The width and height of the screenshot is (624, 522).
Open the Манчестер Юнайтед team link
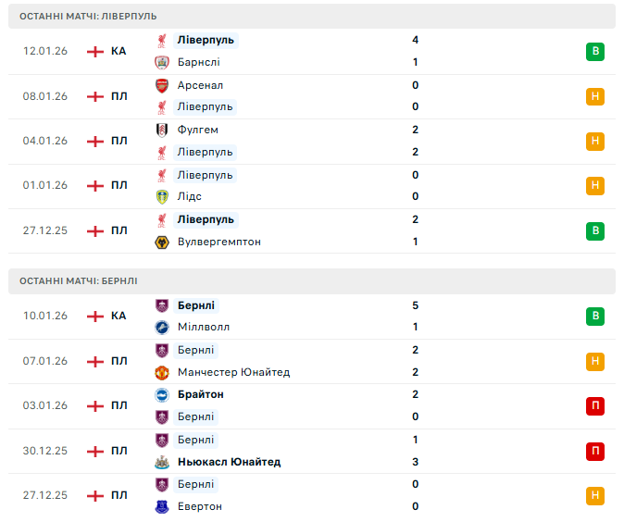coord(233,372)
